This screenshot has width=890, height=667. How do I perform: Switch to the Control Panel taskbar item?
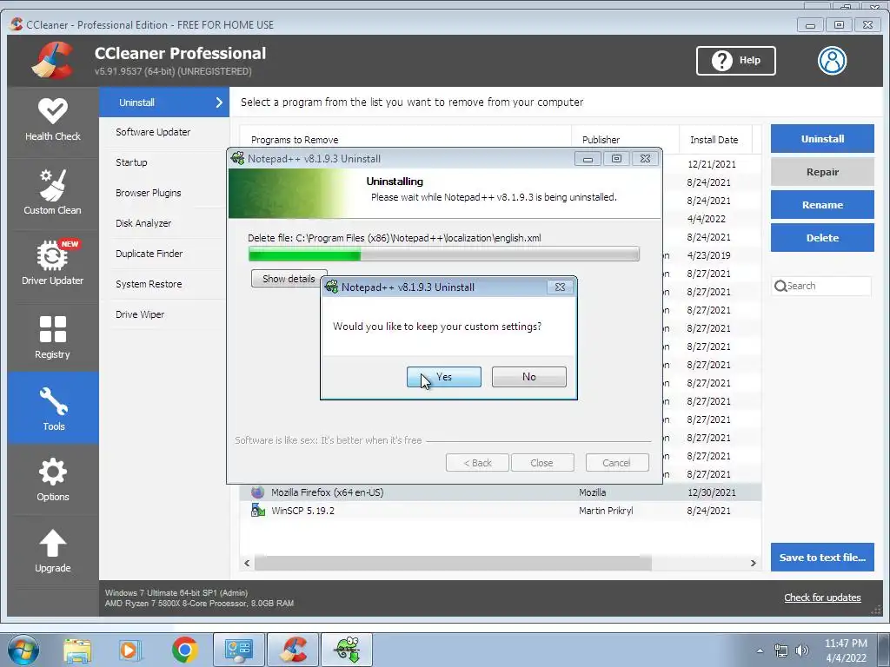pos(238,650)
